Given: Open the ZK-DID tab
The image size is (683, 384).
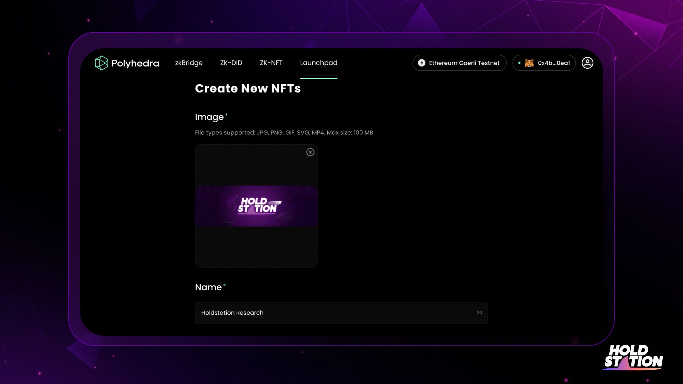Looking at the screenshot, I should tap(231, 63).
